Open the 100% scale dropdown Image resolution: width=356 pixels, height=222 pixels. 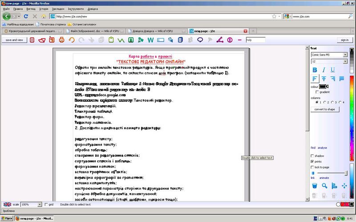tap(31, 204)
